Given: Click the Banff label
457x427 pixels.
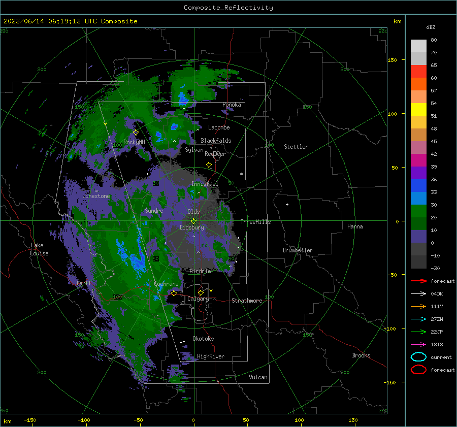Looking at the screenshot, I should point(84,283).
